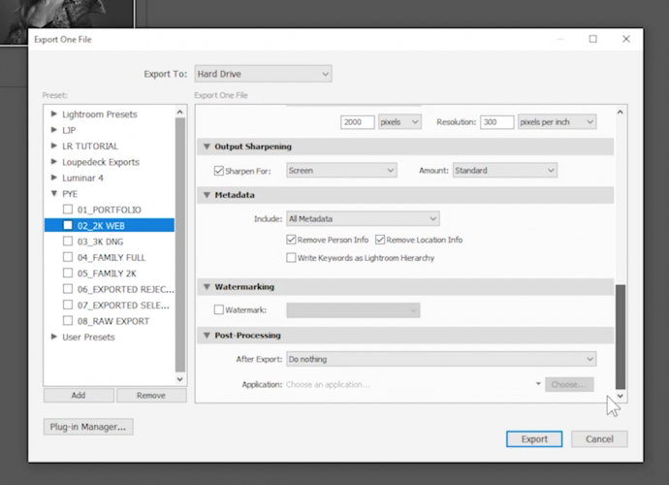
Task: Open the Export To dropdown
Action: point(263,74)
